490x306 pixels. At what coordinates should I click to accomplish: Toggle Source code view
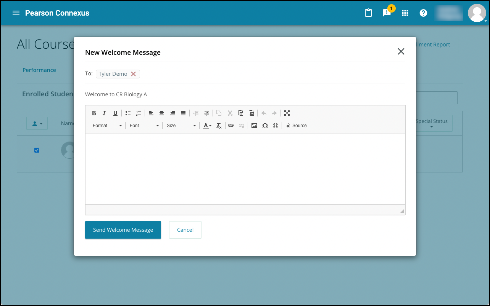point(296,126)
